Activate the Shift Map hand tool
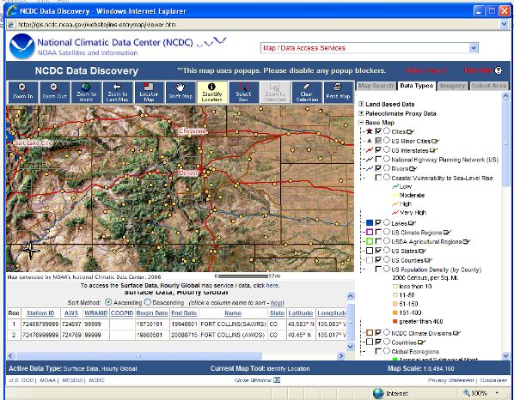Viewport: 514px width, 400px height. (x=181, y=93)
